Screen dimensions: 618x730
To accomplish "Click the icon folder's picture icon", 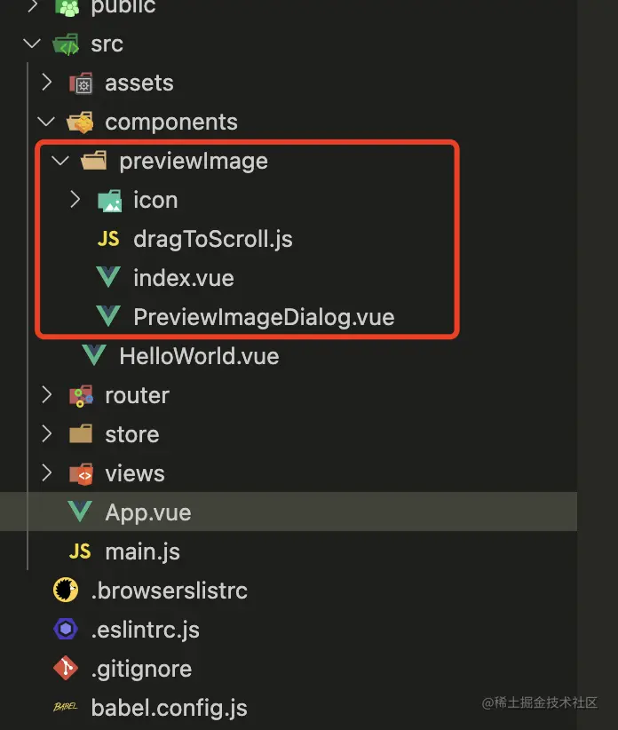I will 110,201.
